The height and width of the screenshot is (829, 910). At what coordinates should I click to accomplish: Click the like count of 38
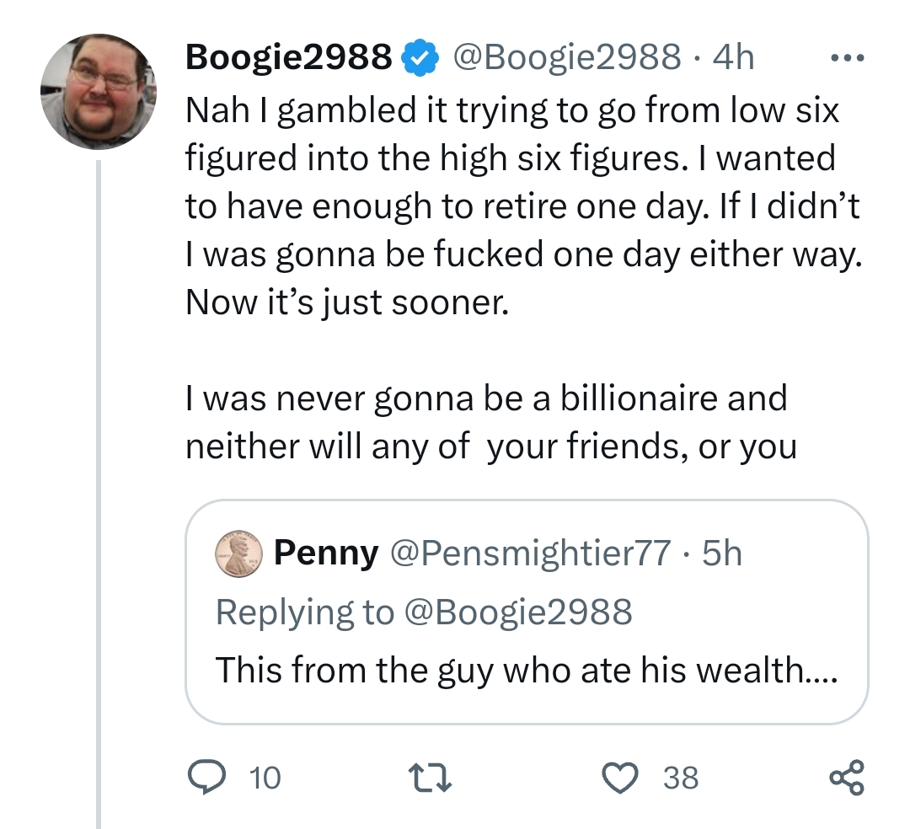coord(681,778)
